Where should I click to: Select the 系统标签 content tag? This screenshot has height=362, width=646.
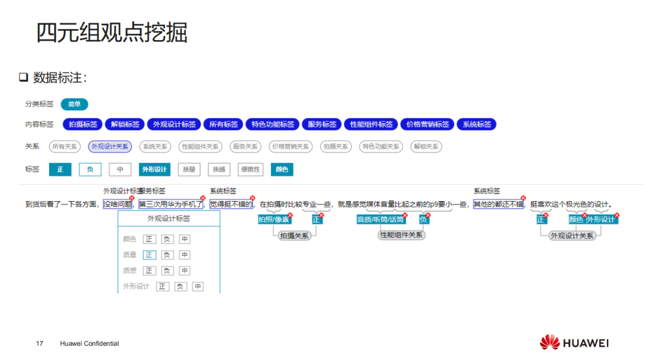click(x=477, y=124)
